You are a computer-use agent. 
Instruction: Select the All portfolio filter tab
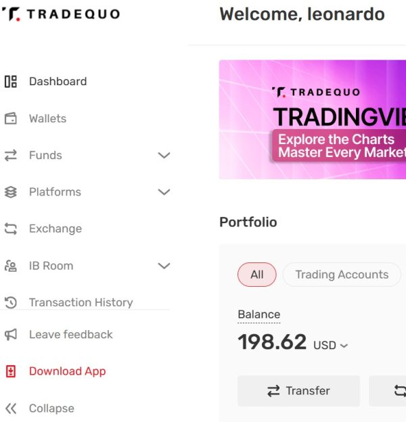[x=257, y=275]
